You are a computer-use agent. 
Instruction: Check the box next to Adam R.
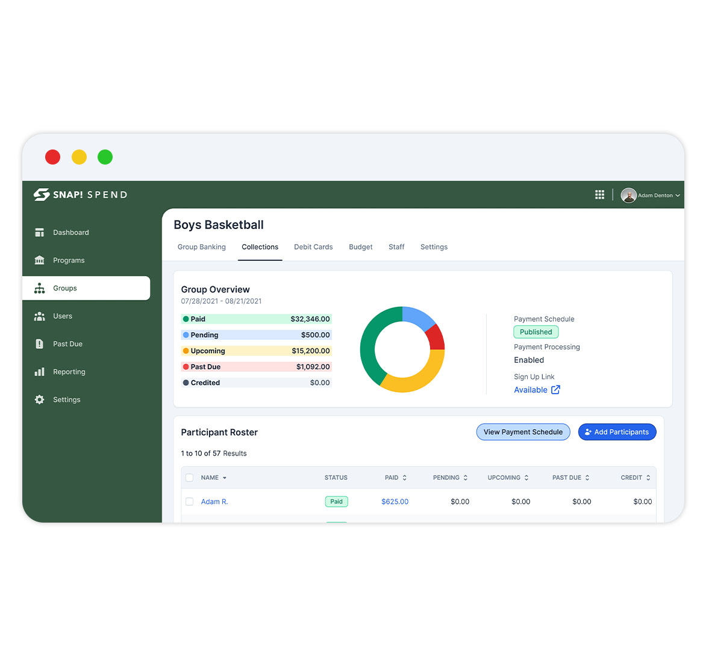(190, 501)
